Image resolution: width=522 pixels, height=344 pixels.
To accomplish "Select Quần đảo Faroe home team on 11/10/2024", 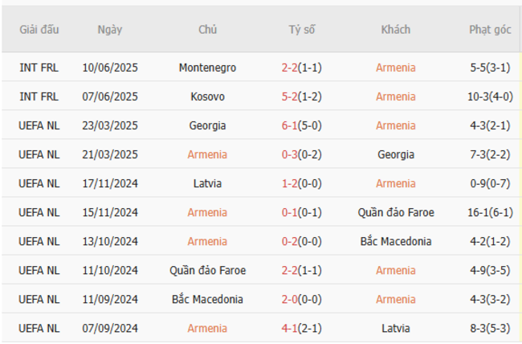I will pyautogui.click(x=207, y=270).
